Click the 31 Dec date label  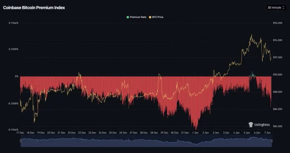(185, 133)
